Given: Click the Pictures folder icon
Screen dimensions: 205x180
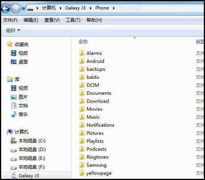Looking at the screenshot, I should [82, 133].
